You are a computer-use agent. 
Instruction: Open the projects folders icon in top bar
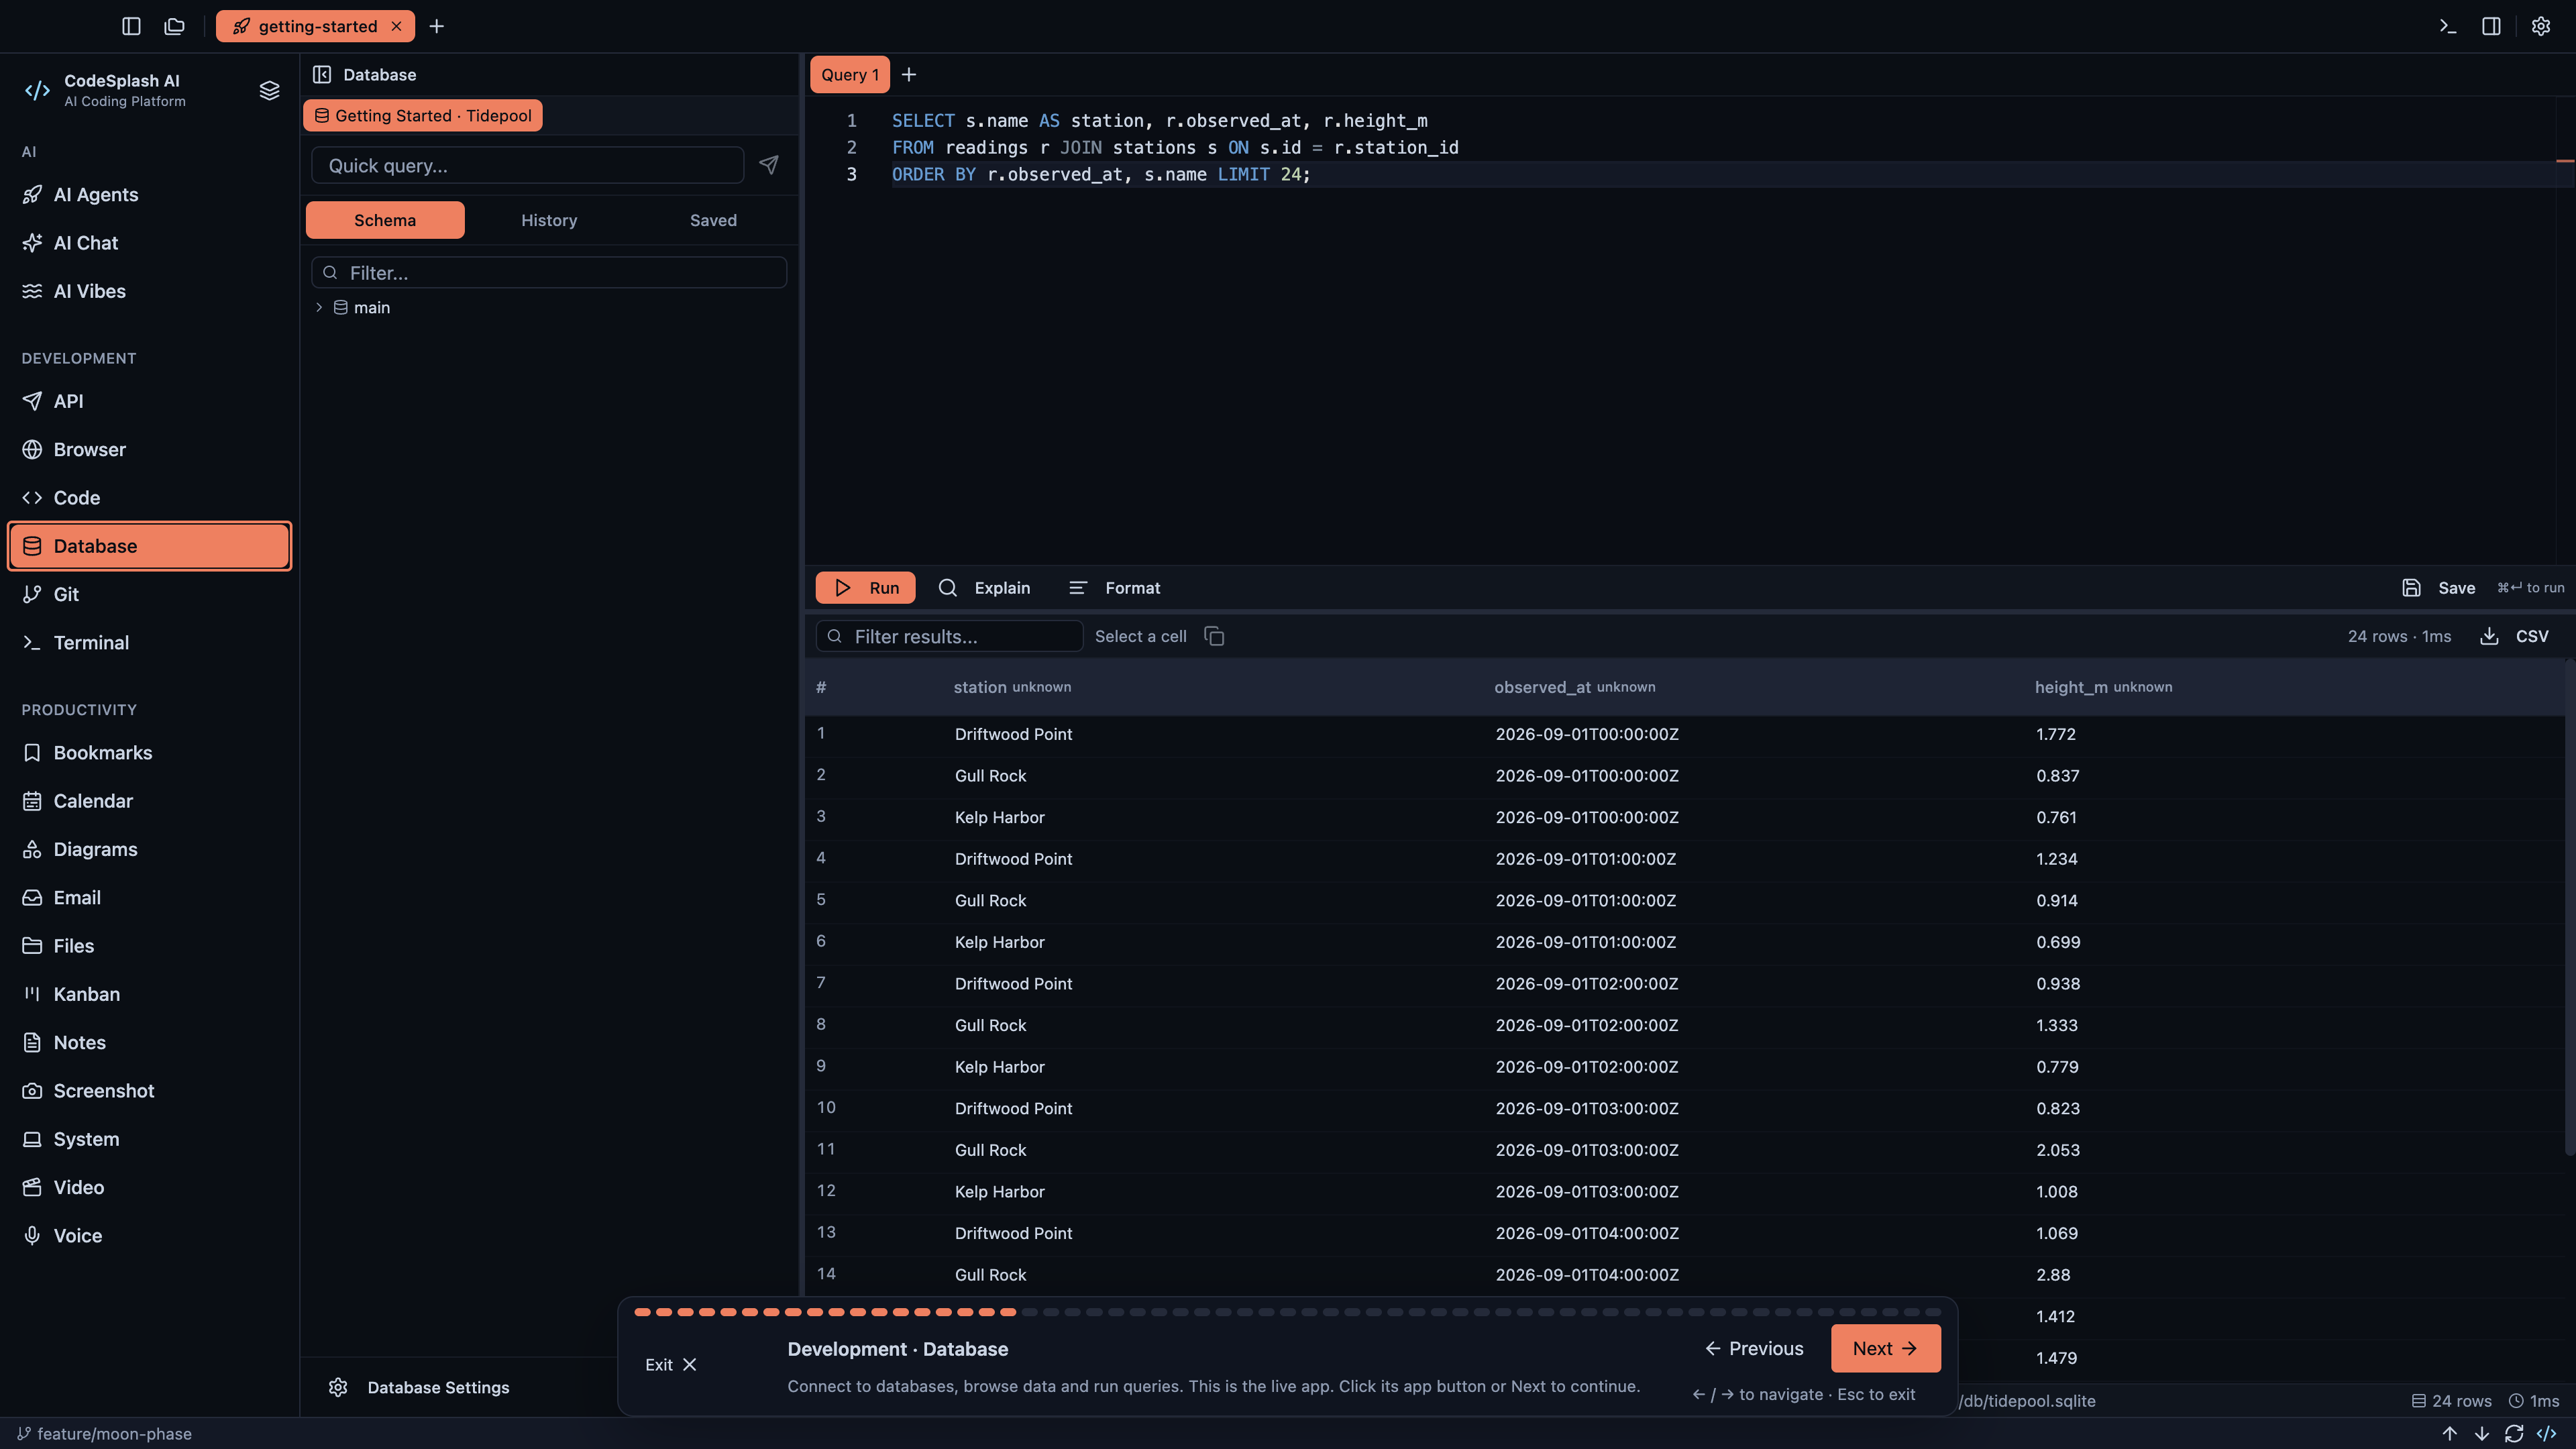175,26
